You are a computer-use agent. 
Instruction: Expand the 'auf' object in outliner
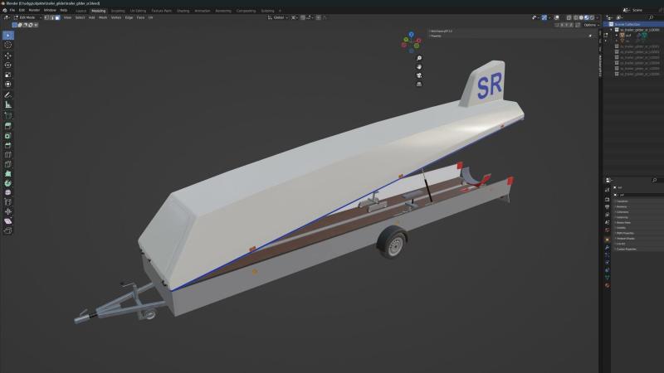point(617,36)
